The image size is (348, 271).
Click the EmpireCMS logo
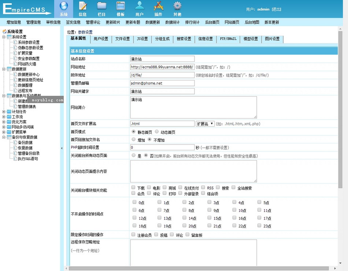tap(27, 9)
